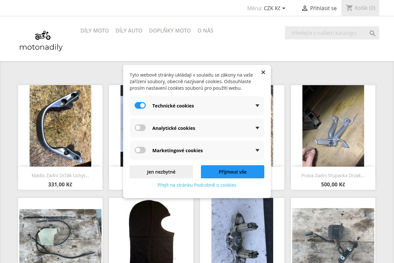Click the search magnifier icon

coord(372,33)
